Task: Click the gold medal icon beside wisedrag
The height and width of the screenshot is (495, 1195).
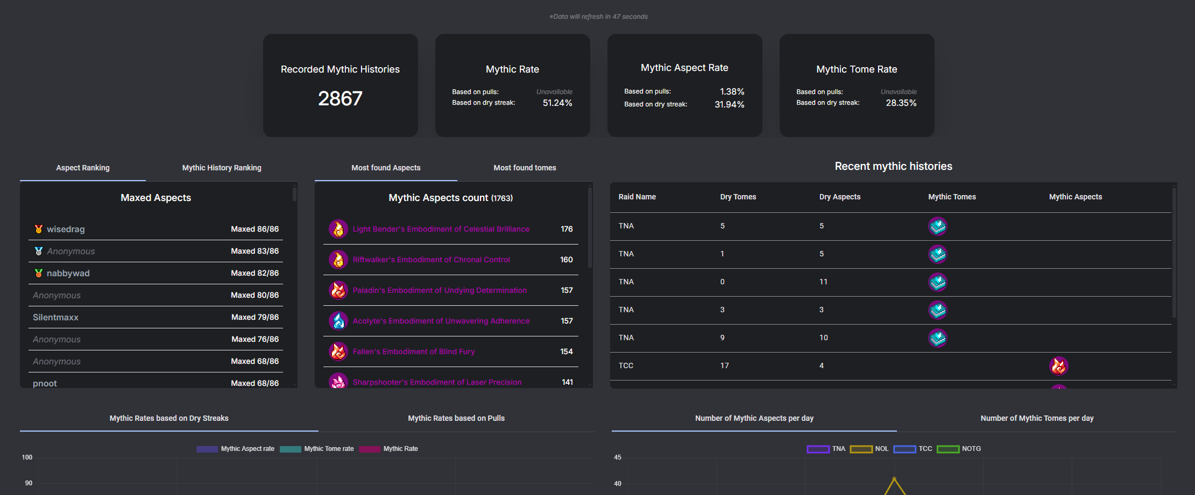Action: [39, 229]
